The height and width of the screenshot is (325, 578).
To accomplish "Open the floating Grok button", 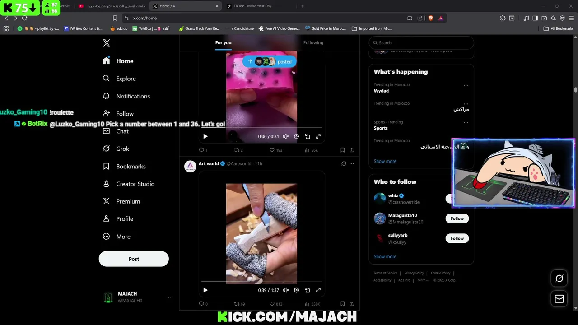I will coord(559,279).
